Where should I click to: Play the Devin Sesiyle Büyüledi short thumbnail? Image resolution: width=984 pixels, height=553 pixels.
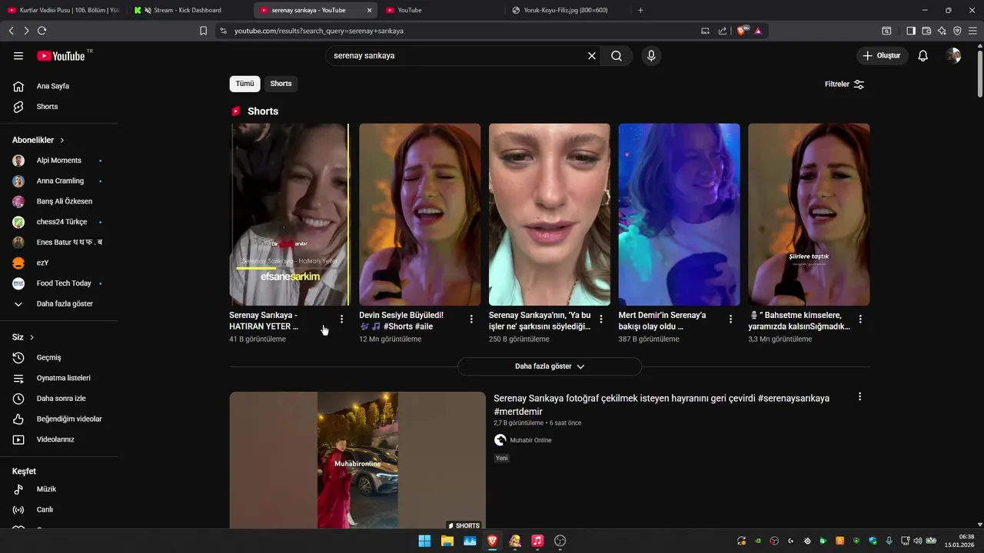coord(420,214)
